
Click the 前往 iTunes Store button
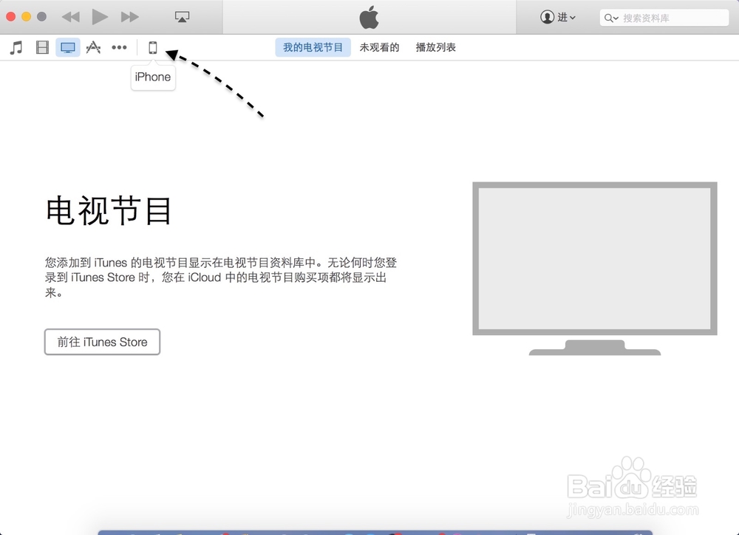pyautogui.click(x=102, y=342)
